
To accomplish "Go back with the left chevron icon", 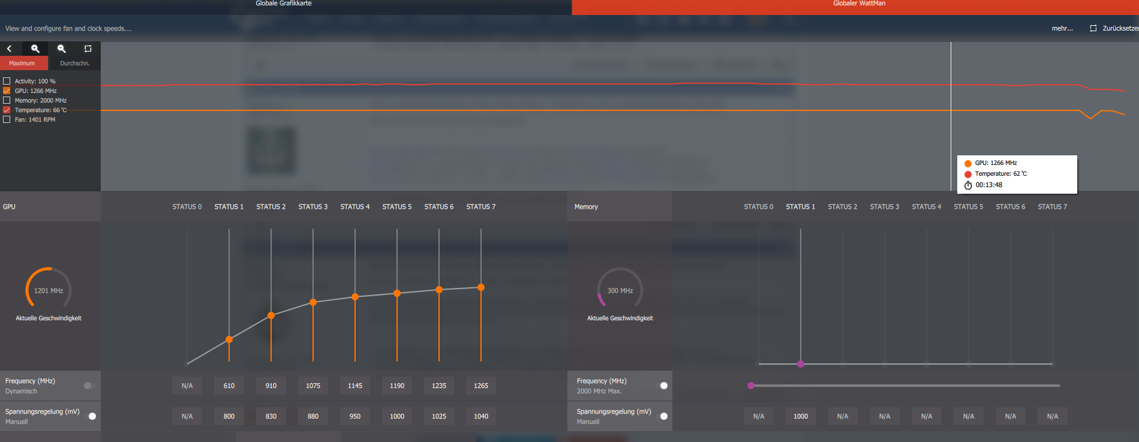I will 10,49.
